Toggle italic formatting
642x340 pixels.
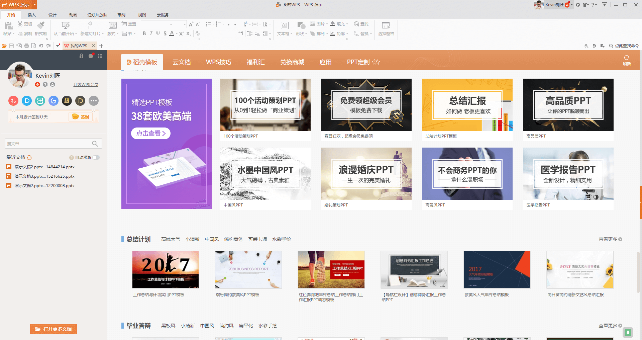(151, 33)
